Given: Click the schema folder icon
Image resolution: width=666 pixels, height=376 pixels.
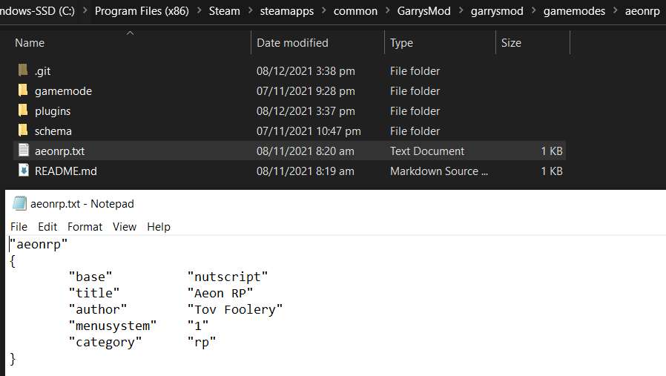Looking at the screenshot, I should (x=23, y=130).
